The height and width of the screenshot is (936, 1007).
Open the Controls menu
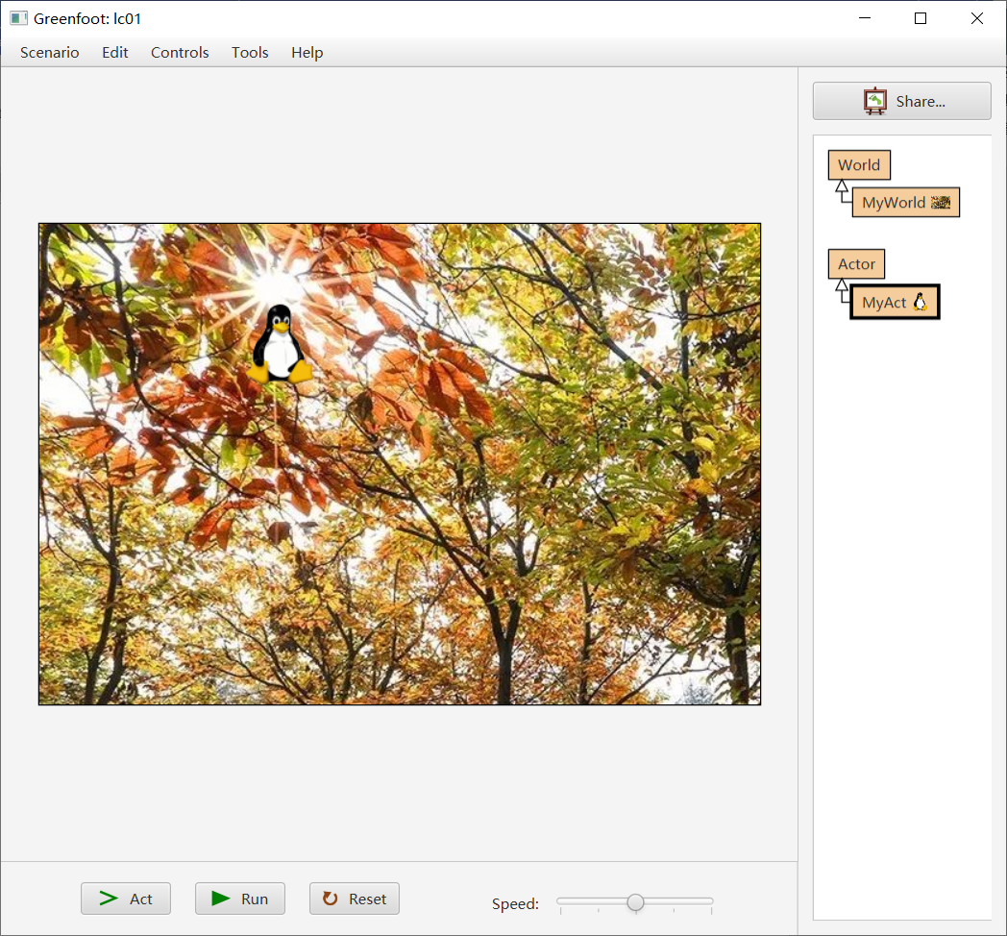(180, 53)
